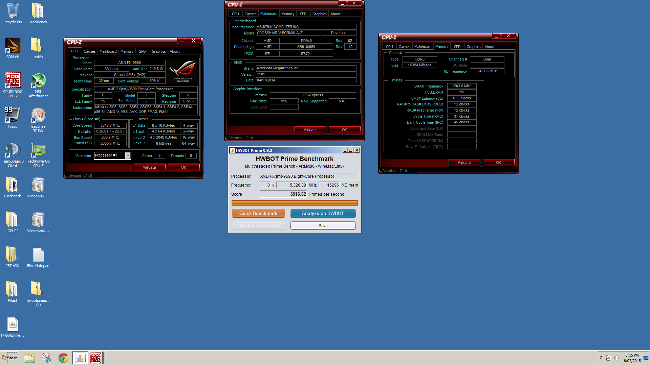Click the Processor field in HWBOT Prime

(x=309, y=176)
